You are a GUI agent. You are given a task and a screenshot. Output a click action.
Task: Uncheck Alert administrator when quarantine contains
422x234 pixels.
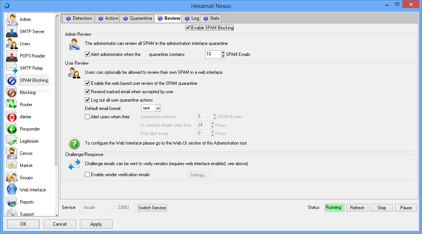point(87,54)
